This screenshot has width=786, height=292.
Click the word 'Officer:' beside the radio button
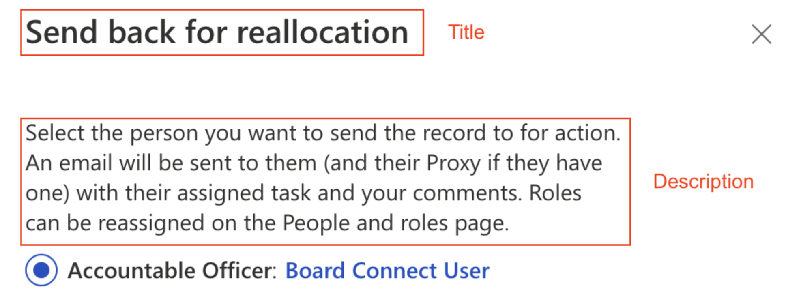(239, 271)
